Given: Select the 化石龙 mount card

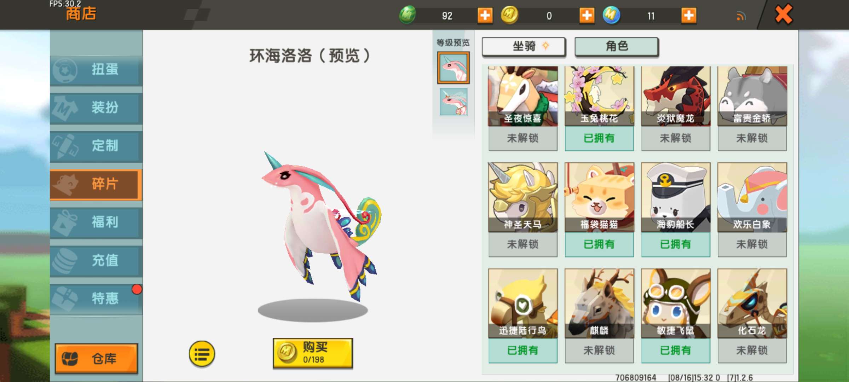Looking at the screenshot, I should 752,316.
